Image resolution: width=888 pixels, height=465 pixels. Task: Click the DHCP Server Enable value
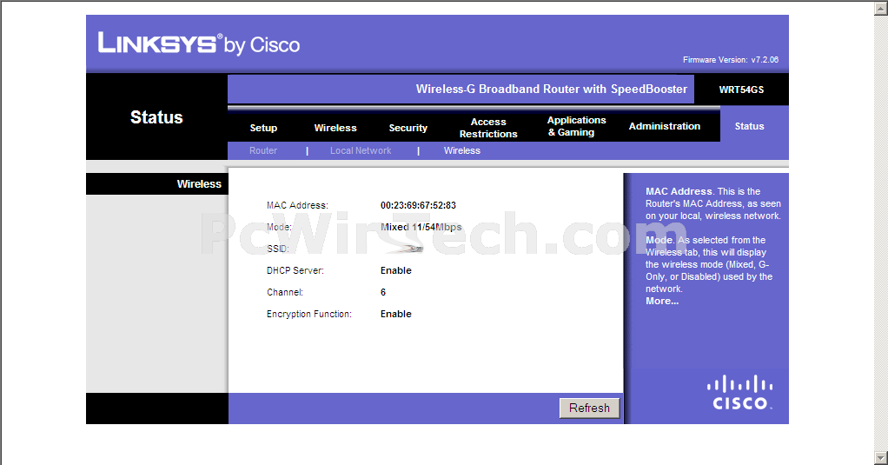(x=396, y=270)
